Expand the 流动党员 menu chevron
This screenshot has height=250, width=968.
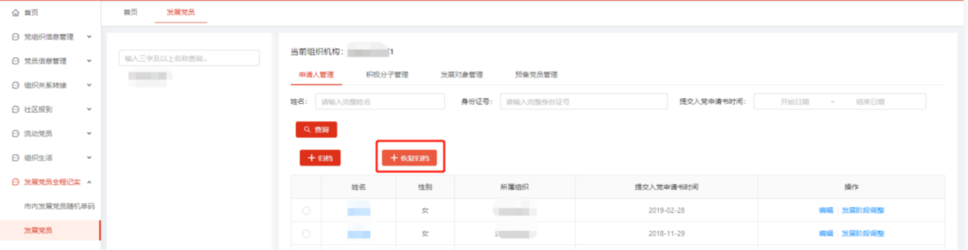click(89, 134)
